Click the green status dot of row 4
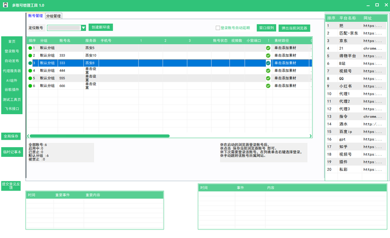The width and height of the screenshot is (390, 238). 30,70
